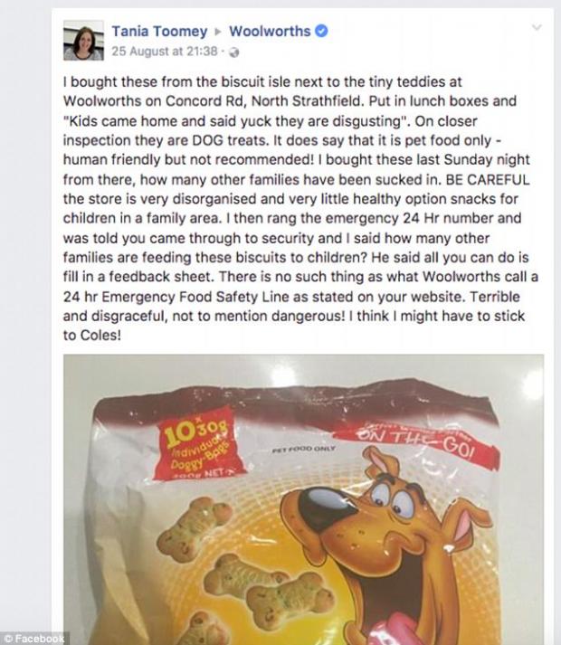Open the dog treats bag photo
The image size is (561, 645).
(x=303, y=499)
